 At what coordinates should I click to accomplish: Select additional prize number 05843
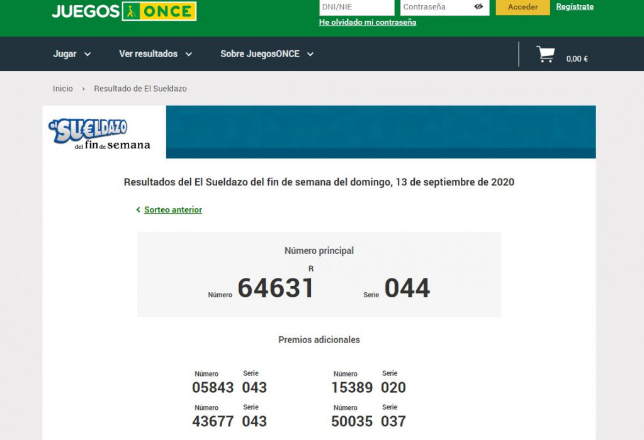pyautogui.click(x=213, y=387)
